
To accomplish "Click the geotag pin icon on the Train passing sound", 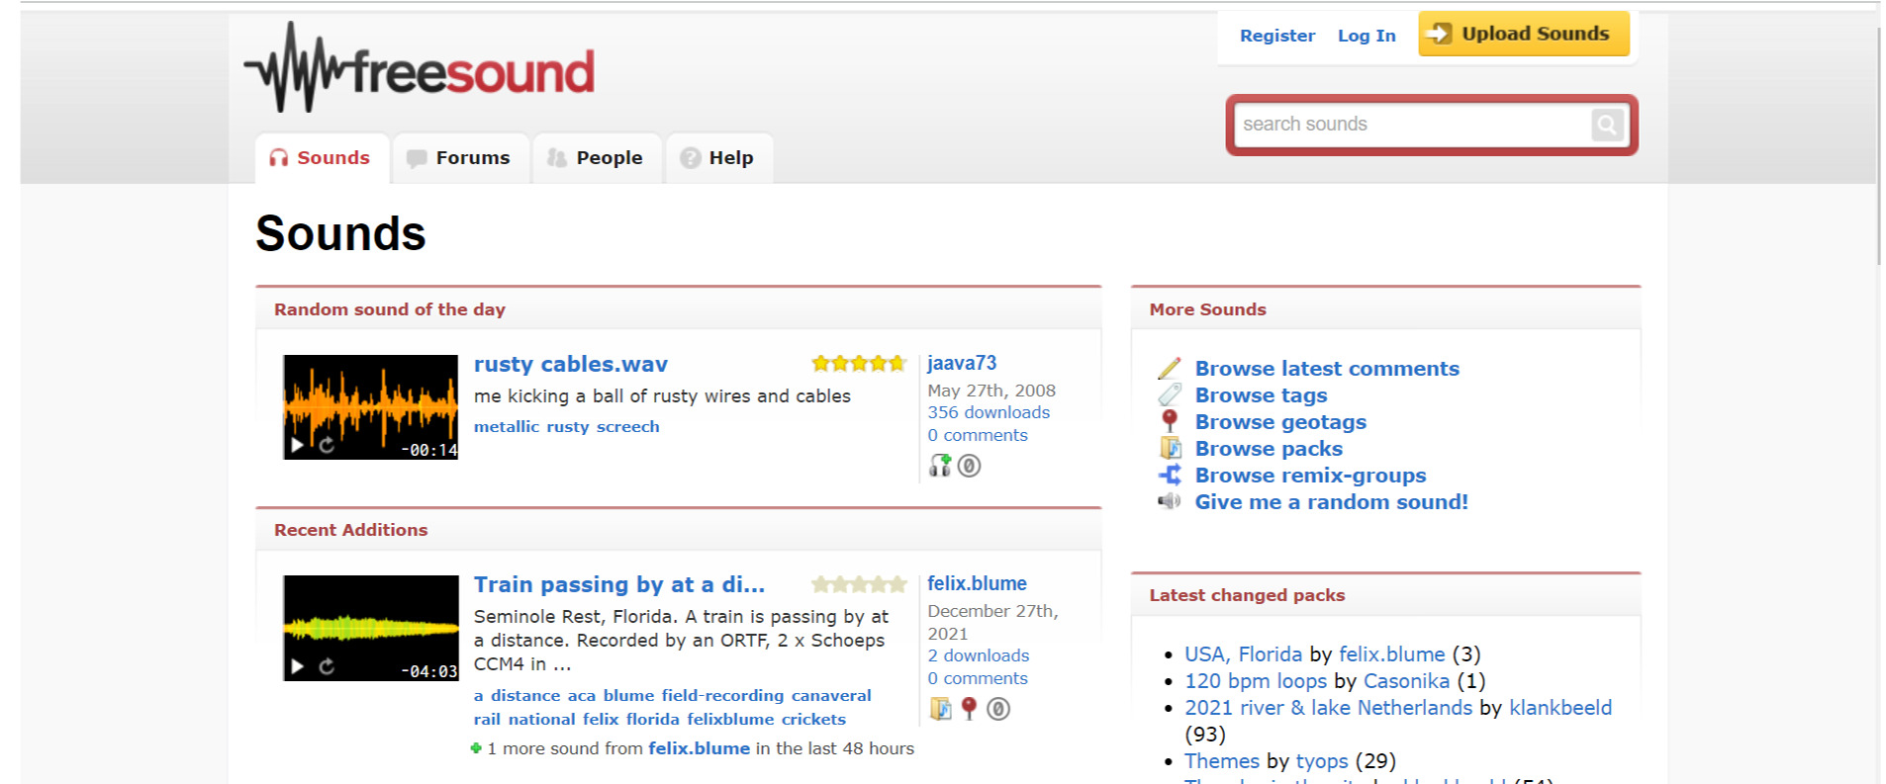I will 969,709.
